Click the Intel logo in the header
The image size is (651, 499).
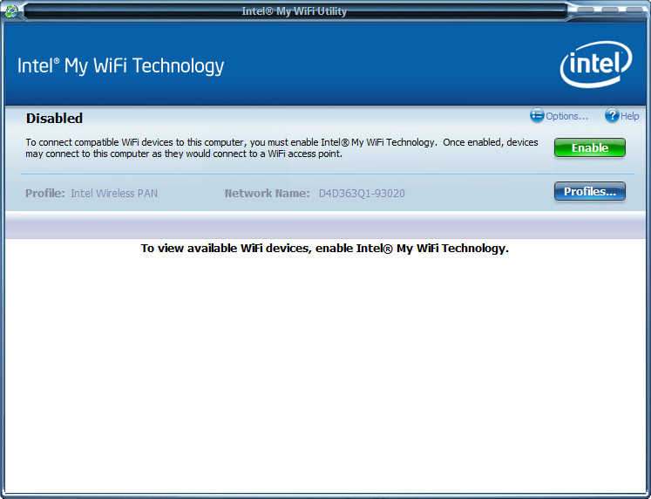(596, 65)
